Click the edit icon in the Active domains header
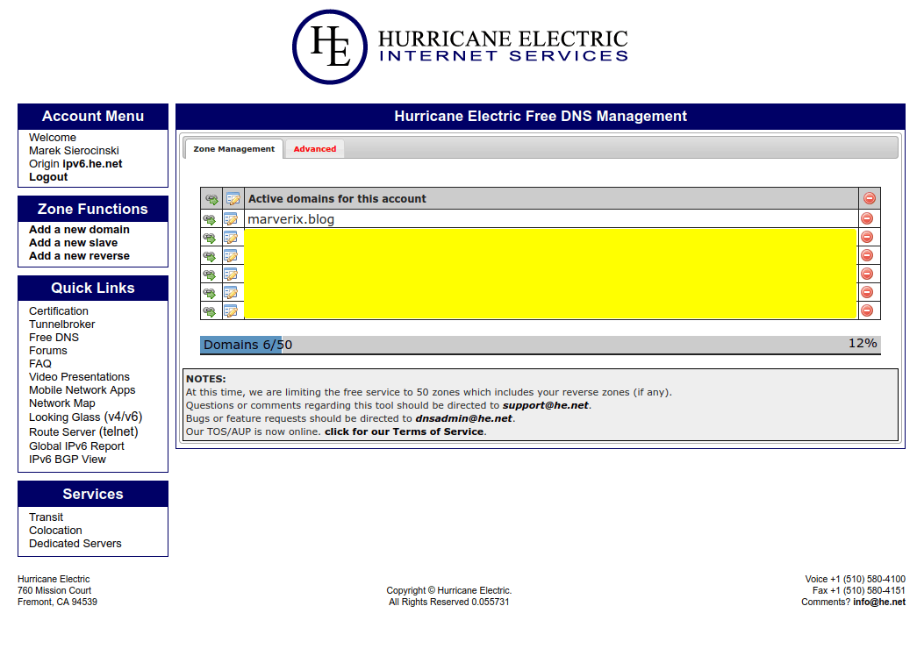The width and height of the screenshot is (924, 656). click(233, 198)
